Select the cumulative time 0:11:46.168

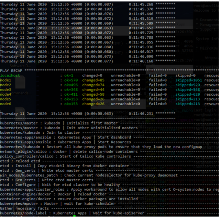pyautogui.click(x=141, y=61)
